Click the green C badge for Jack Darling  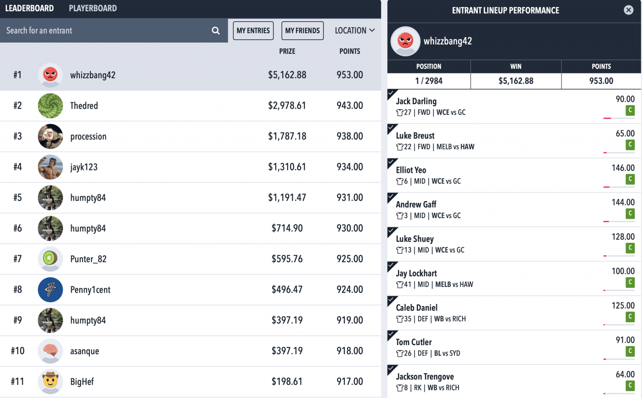pos(630,110)
